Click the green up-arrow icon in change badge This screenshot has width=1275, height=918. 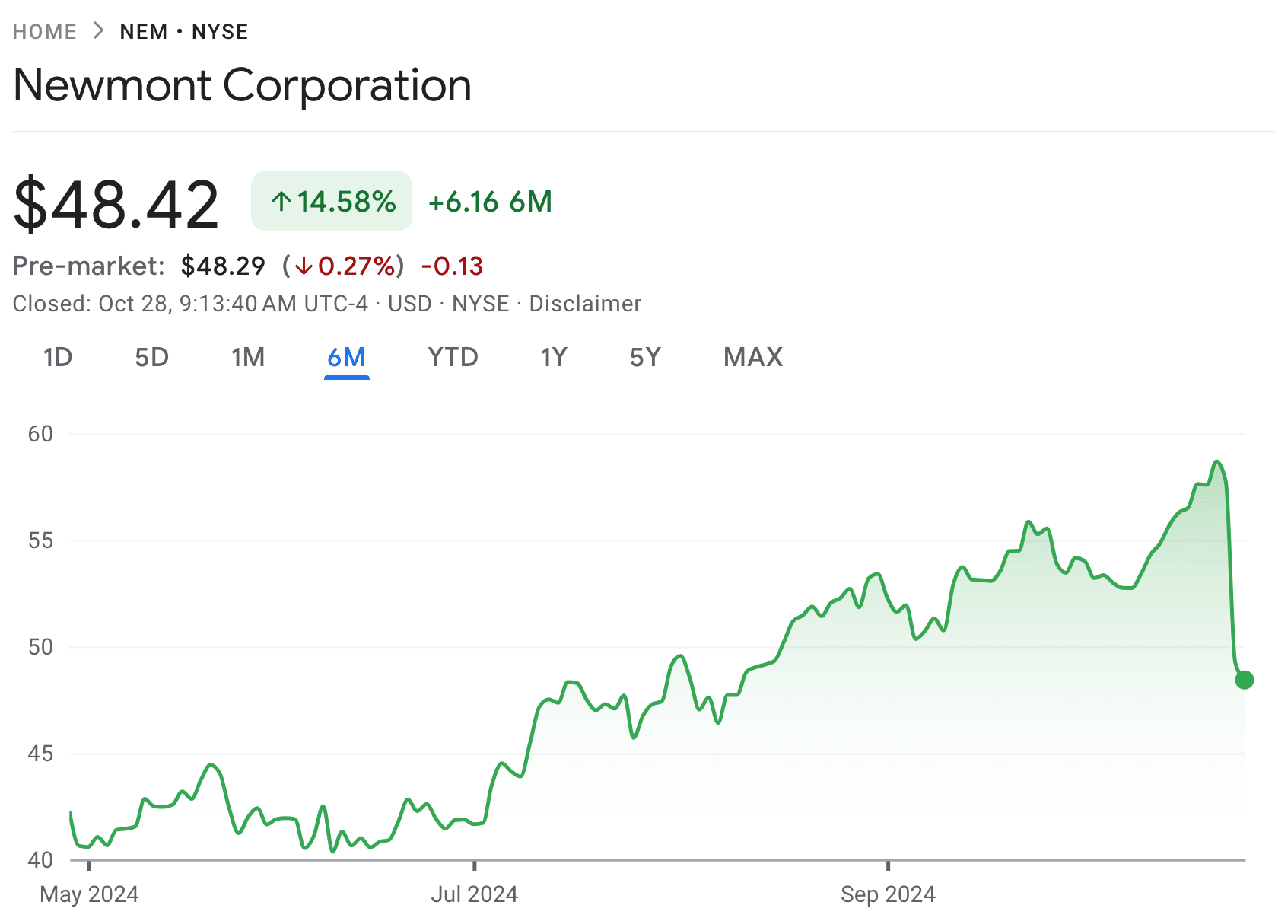click(x=281, y=201)
